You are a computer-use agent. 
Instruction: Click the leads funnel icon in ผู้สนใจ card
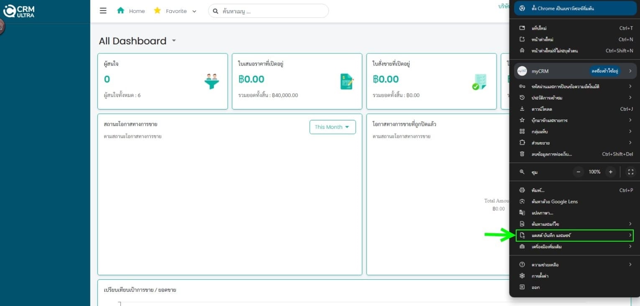[x=212, y=82]
